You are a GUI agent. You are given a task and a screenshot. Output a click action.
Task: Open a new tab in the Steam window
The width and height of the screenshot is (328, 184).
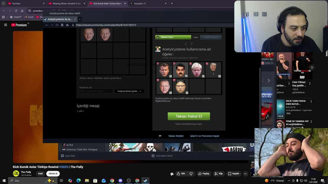(80, 19)
